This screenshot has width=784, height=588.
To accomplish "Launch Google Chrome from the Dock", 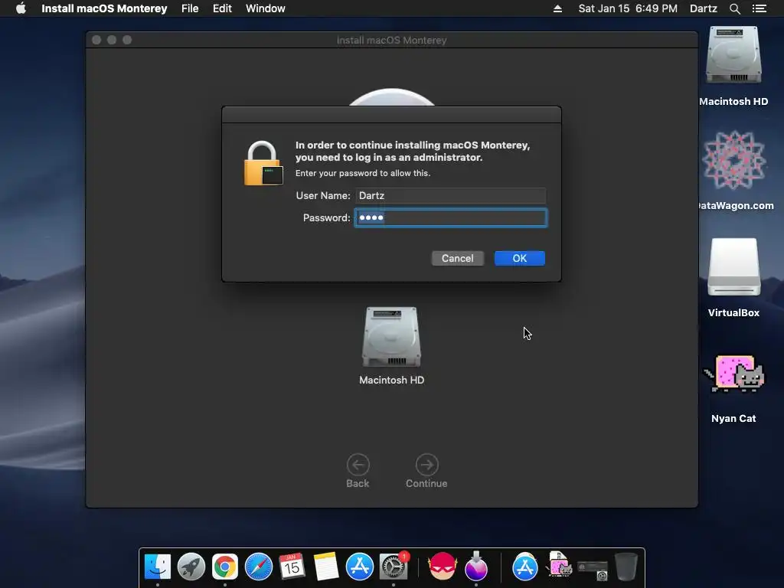I will [224, 567].
